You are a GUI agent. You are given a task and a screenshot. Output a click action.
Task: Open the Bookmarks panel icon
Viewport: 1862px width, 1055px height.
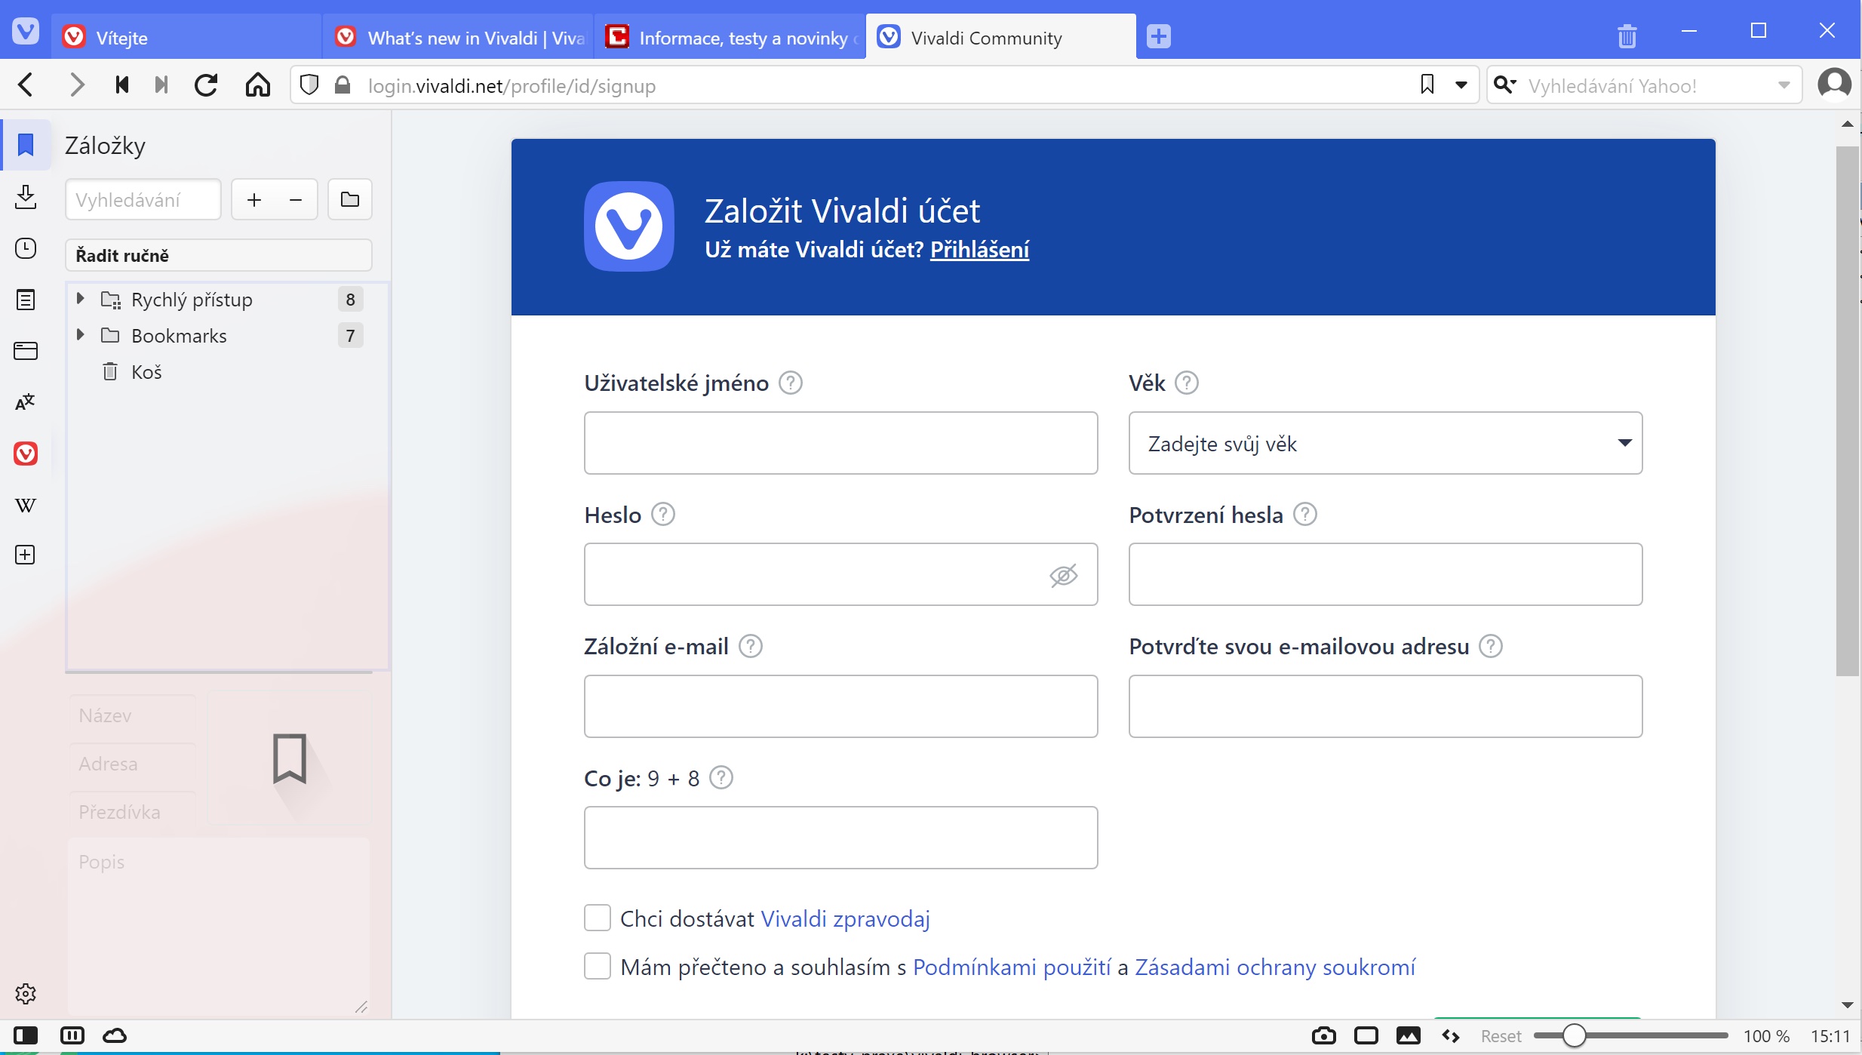tap(26, 145)
